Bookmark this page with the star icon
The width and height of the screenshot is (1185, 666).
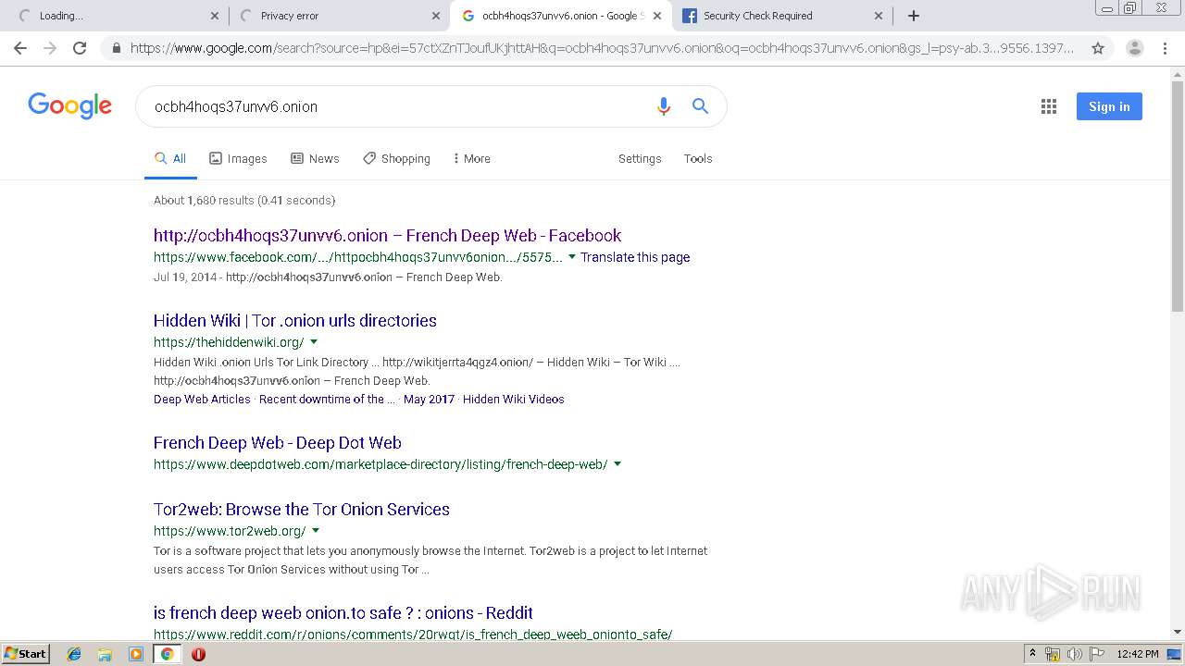click(x=1098, y=48)
